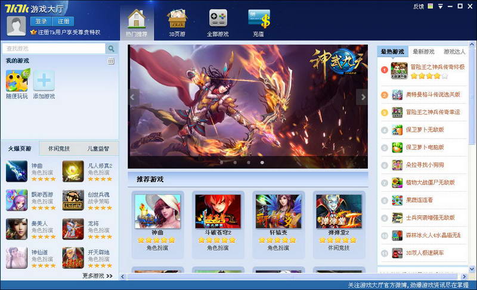Open the 全部游戏 gamepad icon

(x=218, y=18)
